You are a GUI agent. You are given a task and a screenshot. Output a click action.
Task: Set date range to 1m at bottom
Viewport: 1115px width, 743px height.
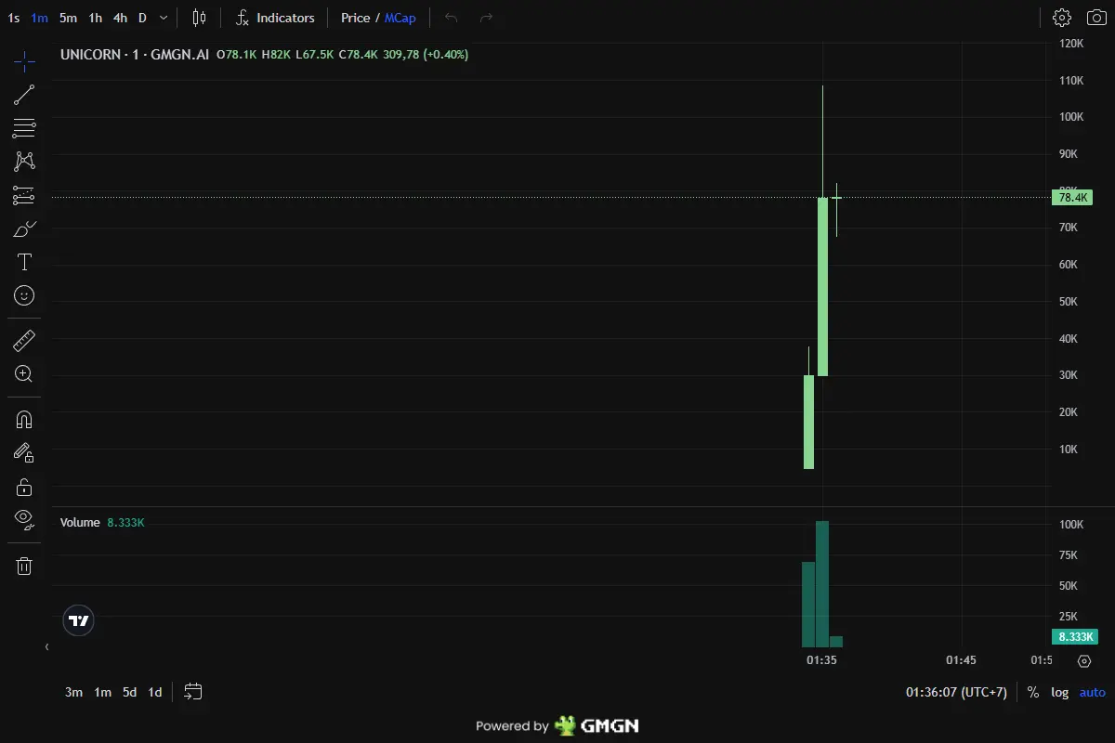[x=102, y=692]
